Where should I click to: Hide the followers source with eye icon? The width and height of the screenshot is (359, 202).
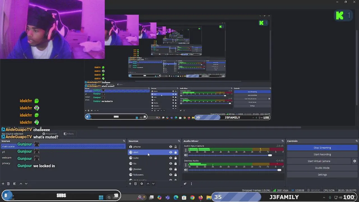click(x=171, y=175)
